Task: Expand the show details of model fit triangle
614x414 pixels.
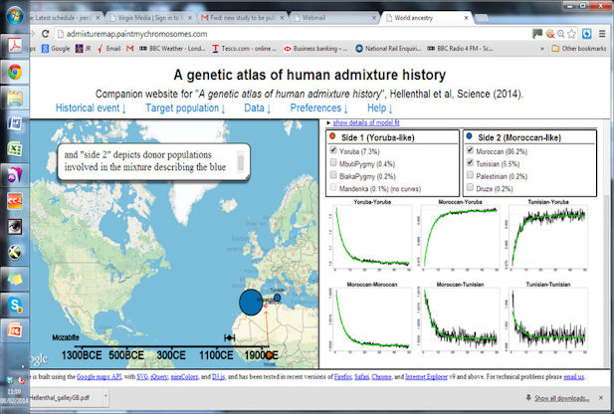Action: coord(328,123)
